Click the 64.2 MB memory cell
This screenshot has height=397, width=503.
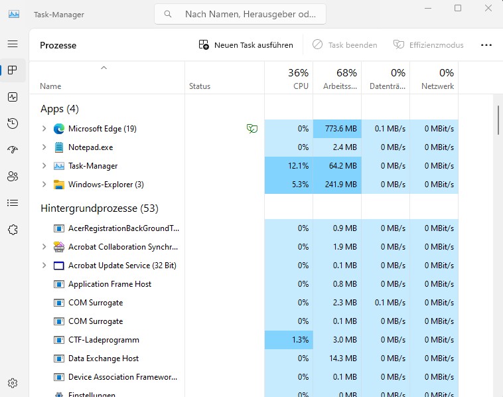[337, 166]
